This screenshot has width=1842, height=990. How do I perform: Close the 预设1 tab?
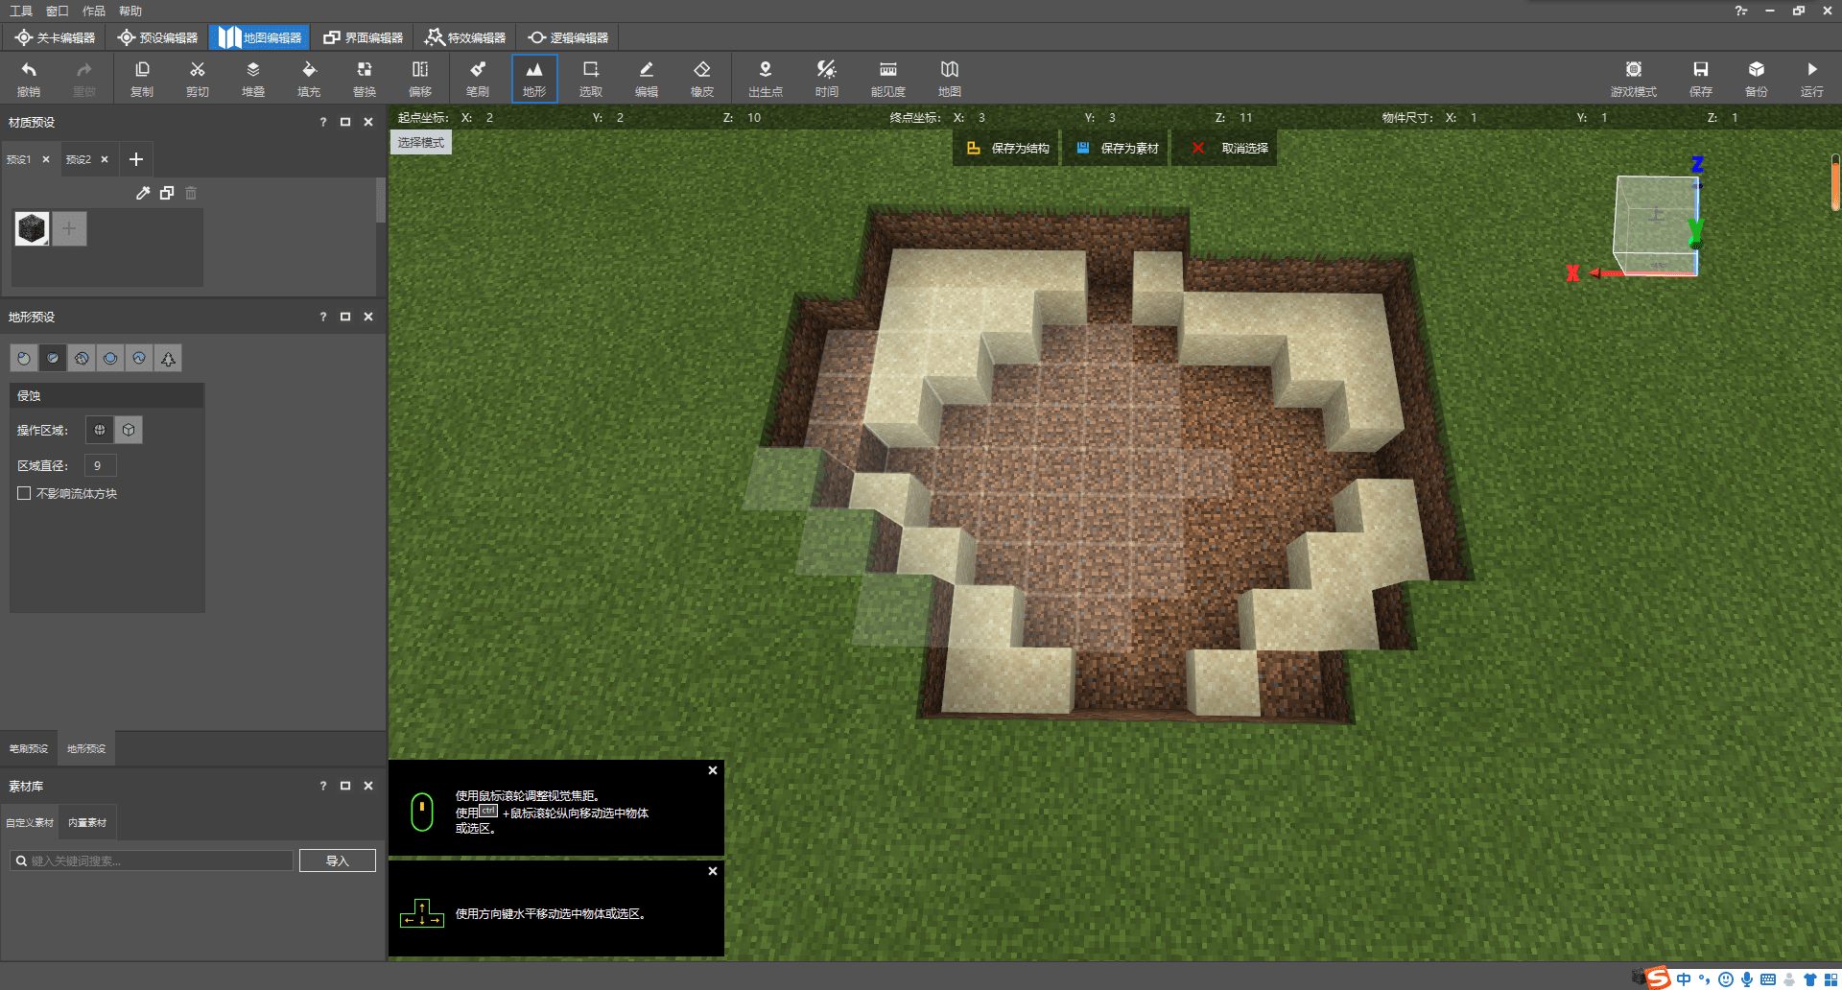46,159
